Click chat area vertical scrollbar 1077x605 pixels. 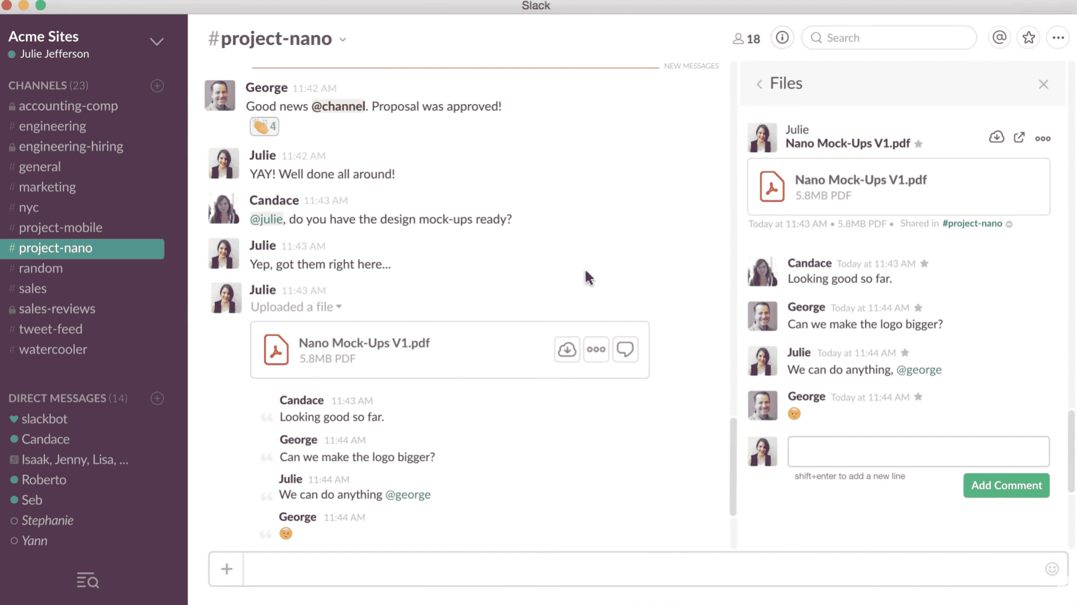click(733, 467)
